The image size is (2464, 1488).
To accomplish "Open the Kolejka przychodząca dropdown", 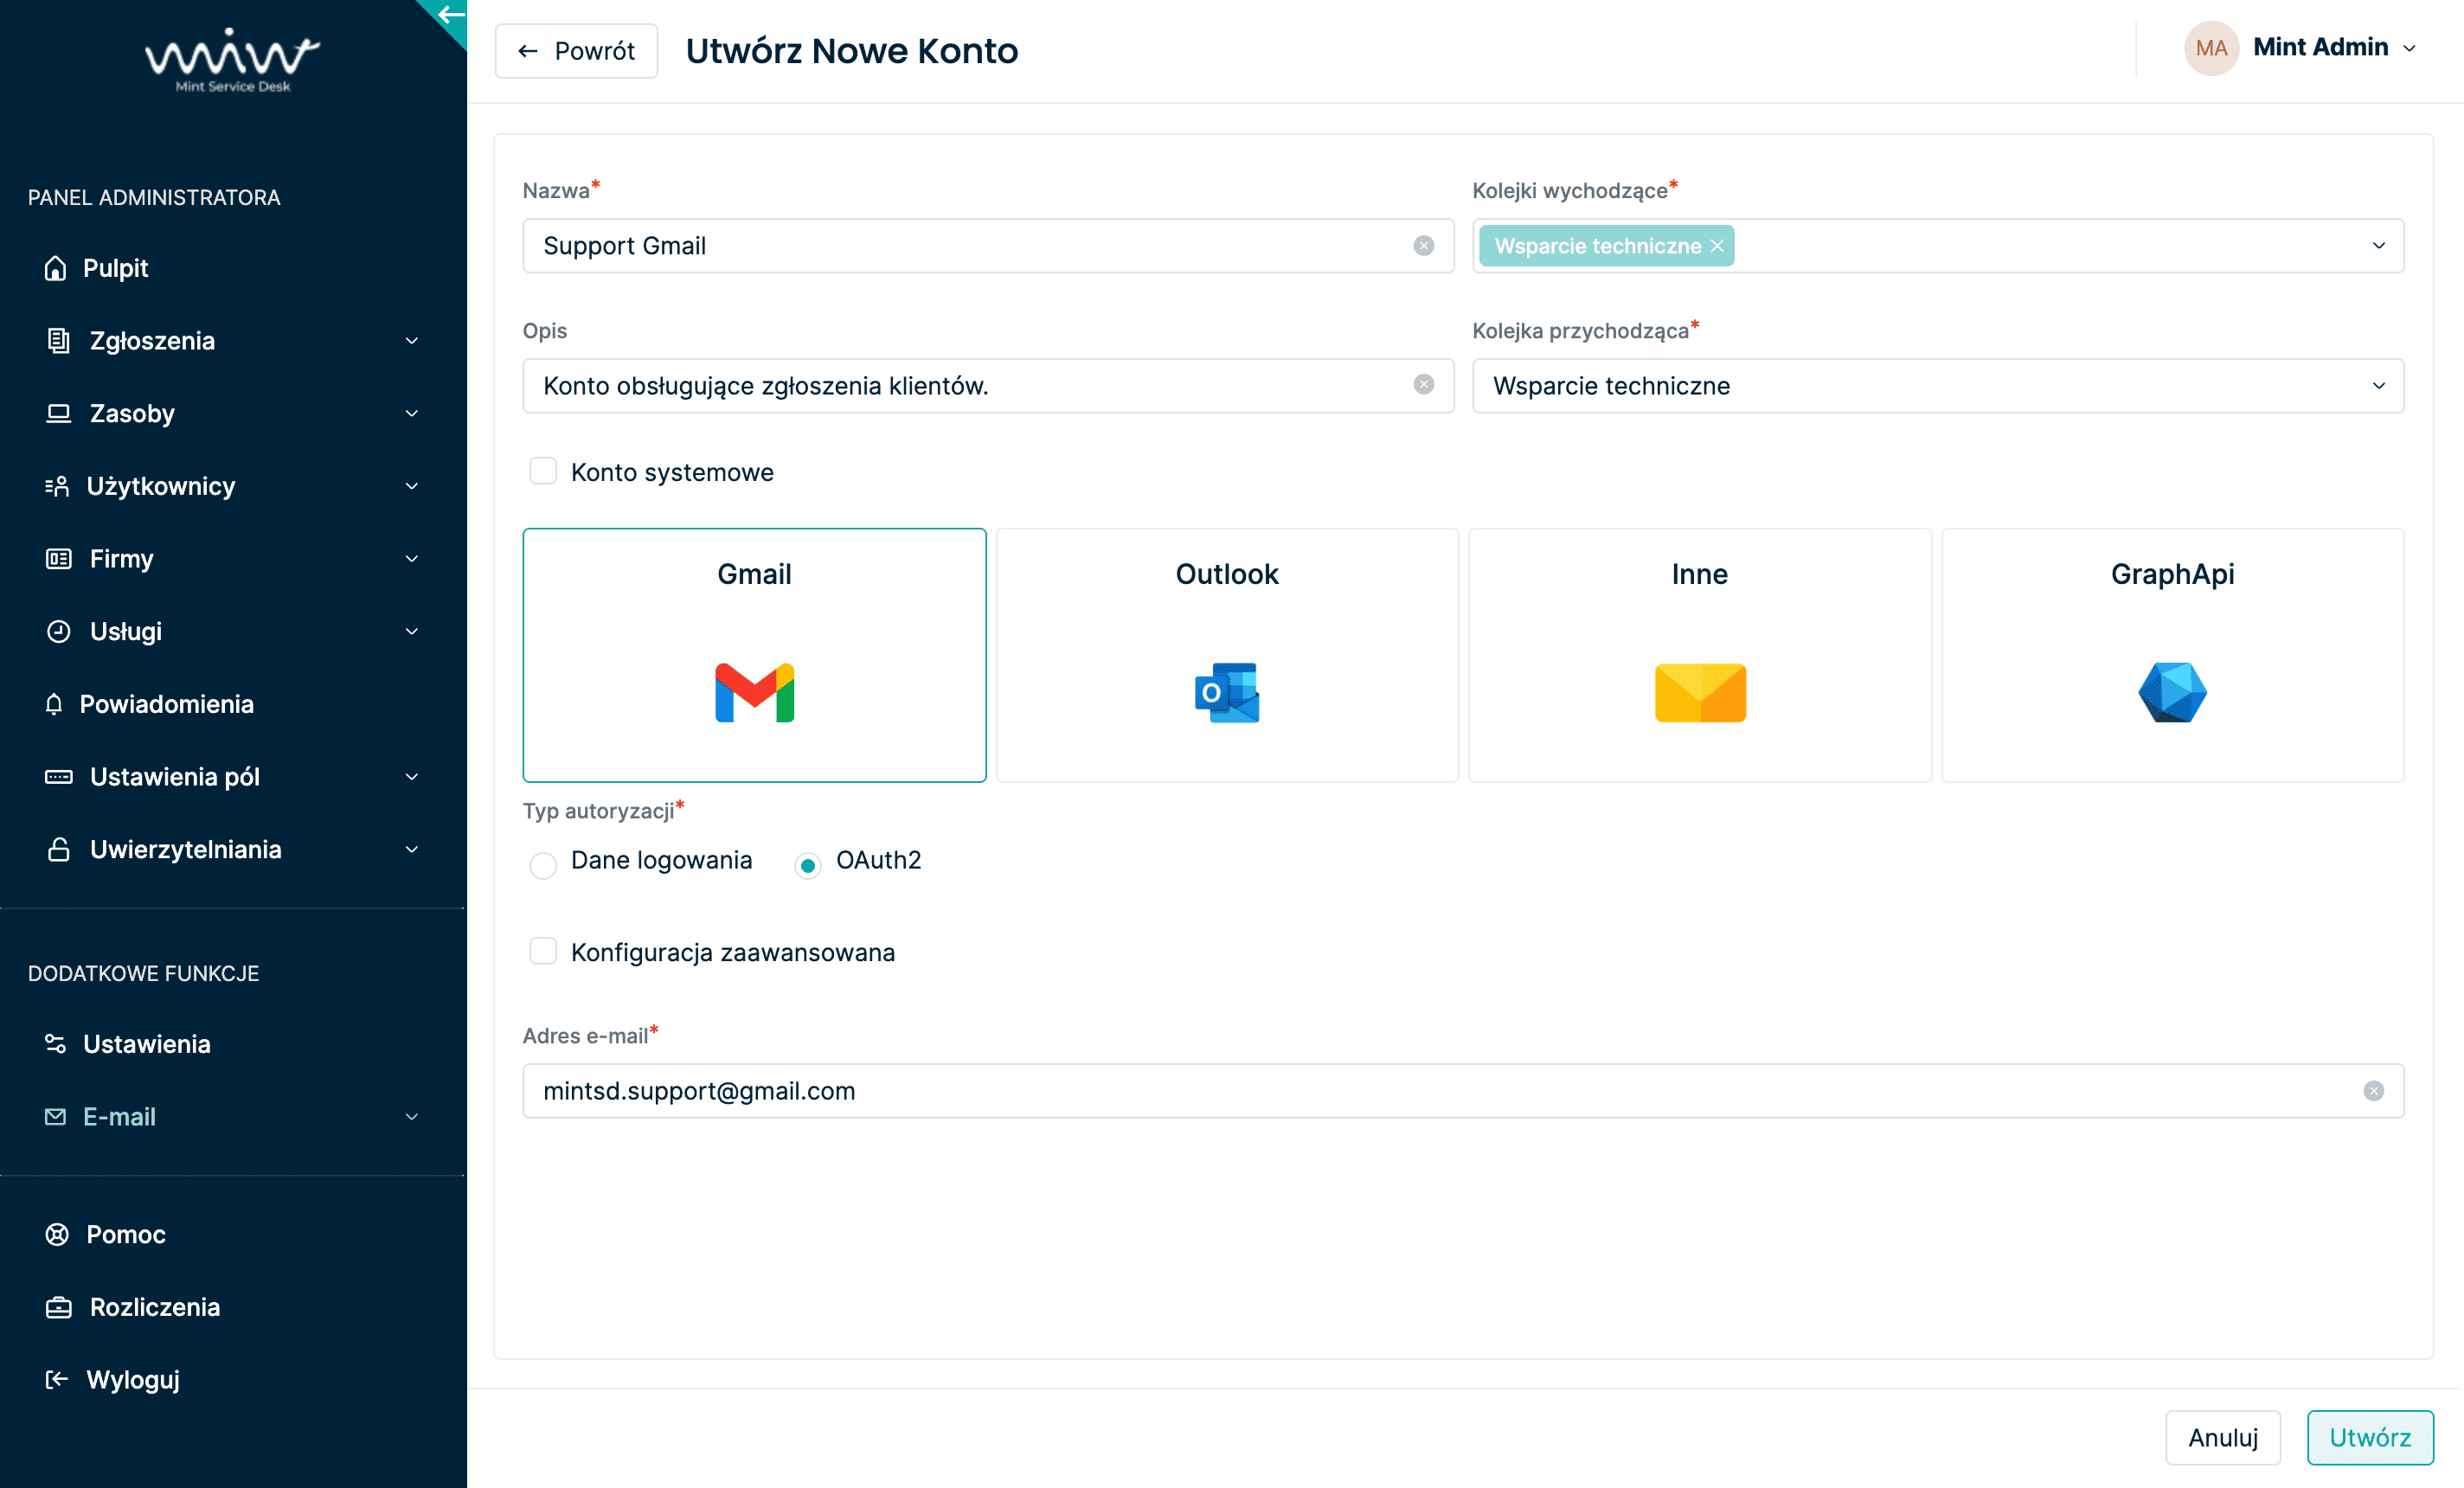I will 2378,386.
